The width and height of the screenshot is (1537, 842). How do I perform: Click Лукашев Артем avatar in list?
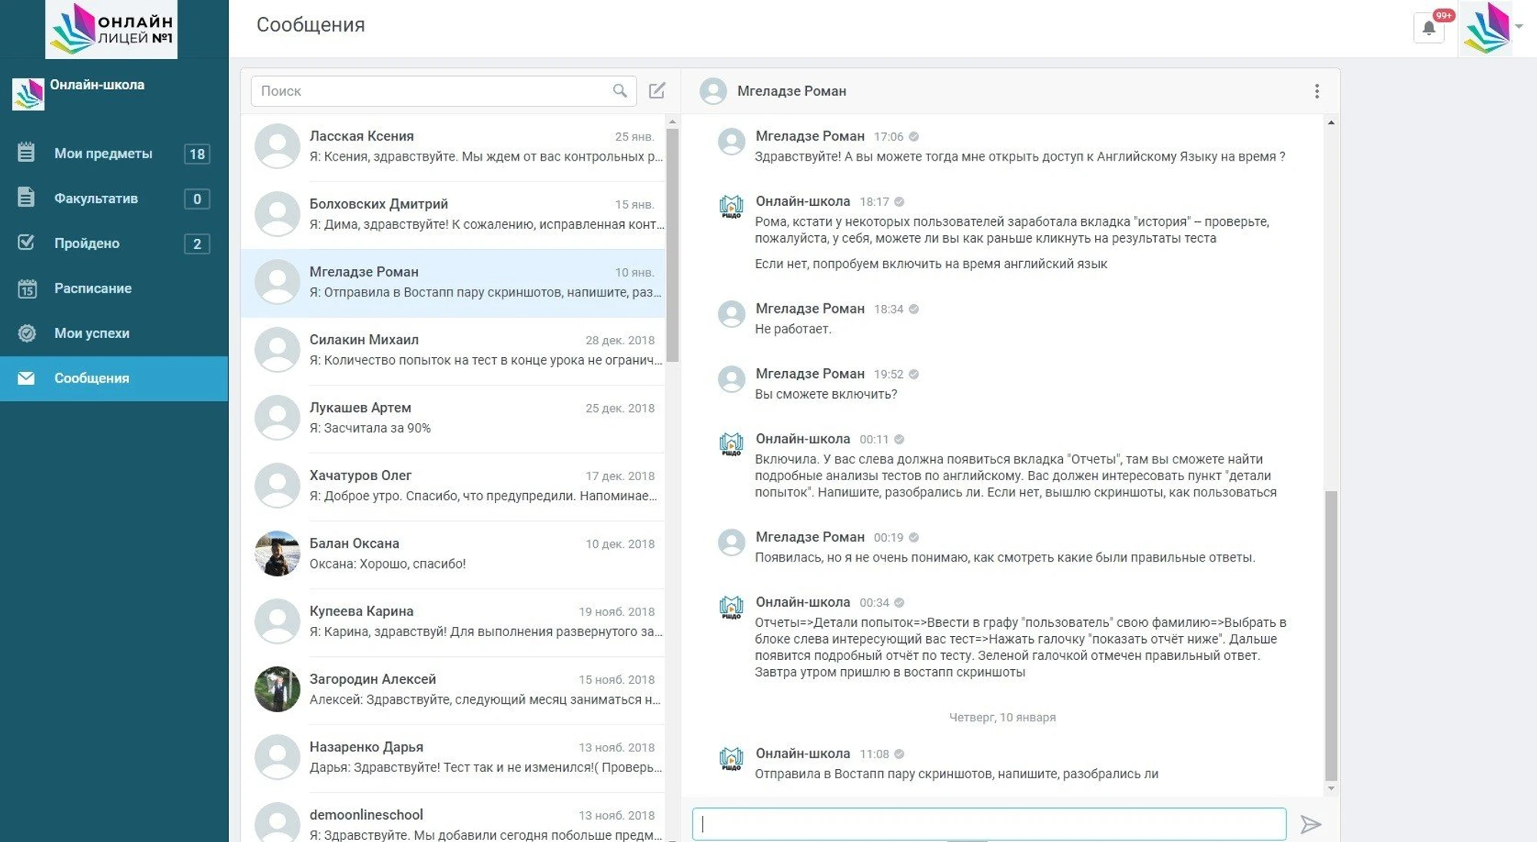click(277, 417)
